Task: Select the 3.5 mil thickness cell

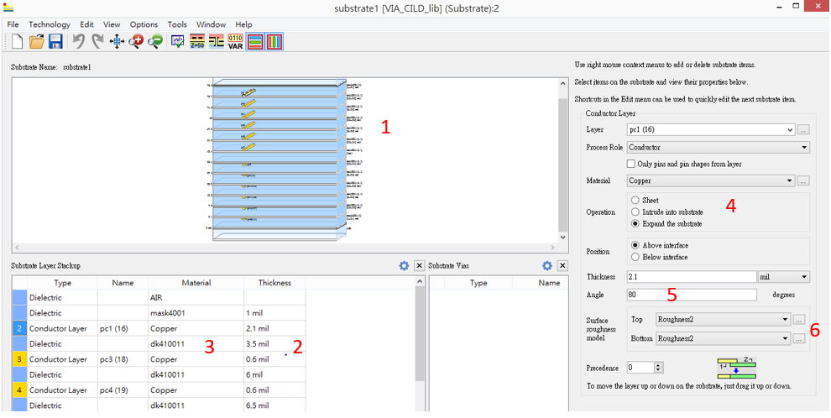Action: [x=274, y=344]
